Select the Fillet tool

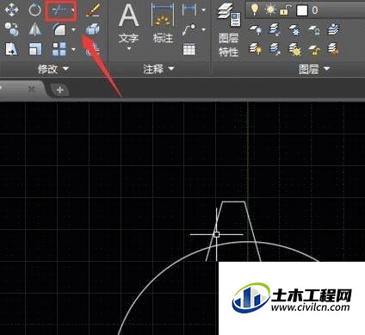59,29
